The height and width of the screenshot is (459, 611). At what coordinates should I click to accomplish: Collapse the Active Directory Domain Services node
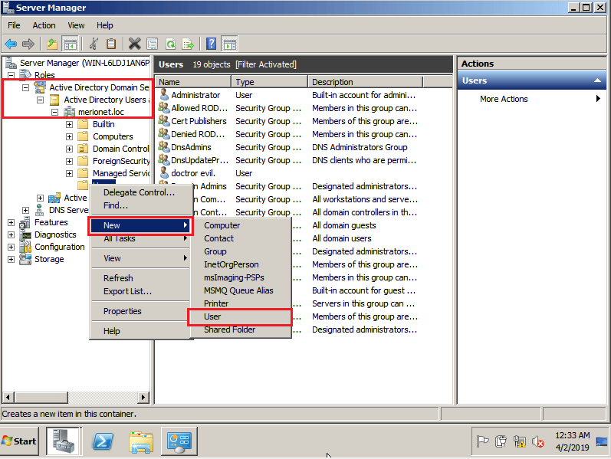tap(26, 87)
